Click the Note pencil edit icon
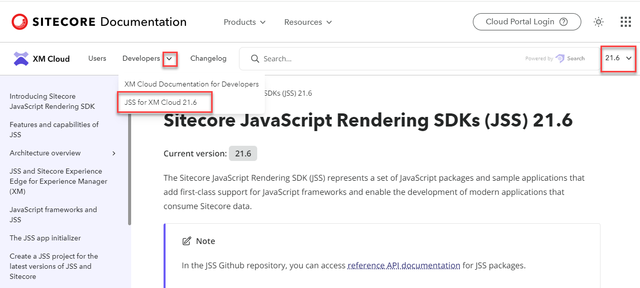 (x=187, y=241)
